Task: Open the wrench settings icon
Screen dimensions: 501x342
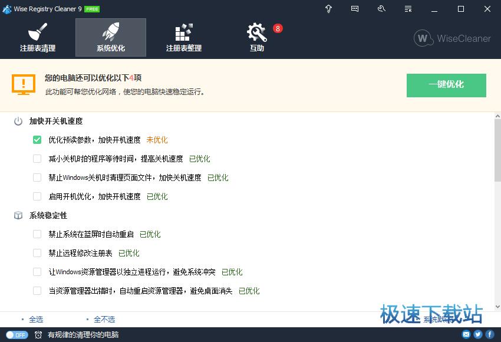Action: coord(381,9)
